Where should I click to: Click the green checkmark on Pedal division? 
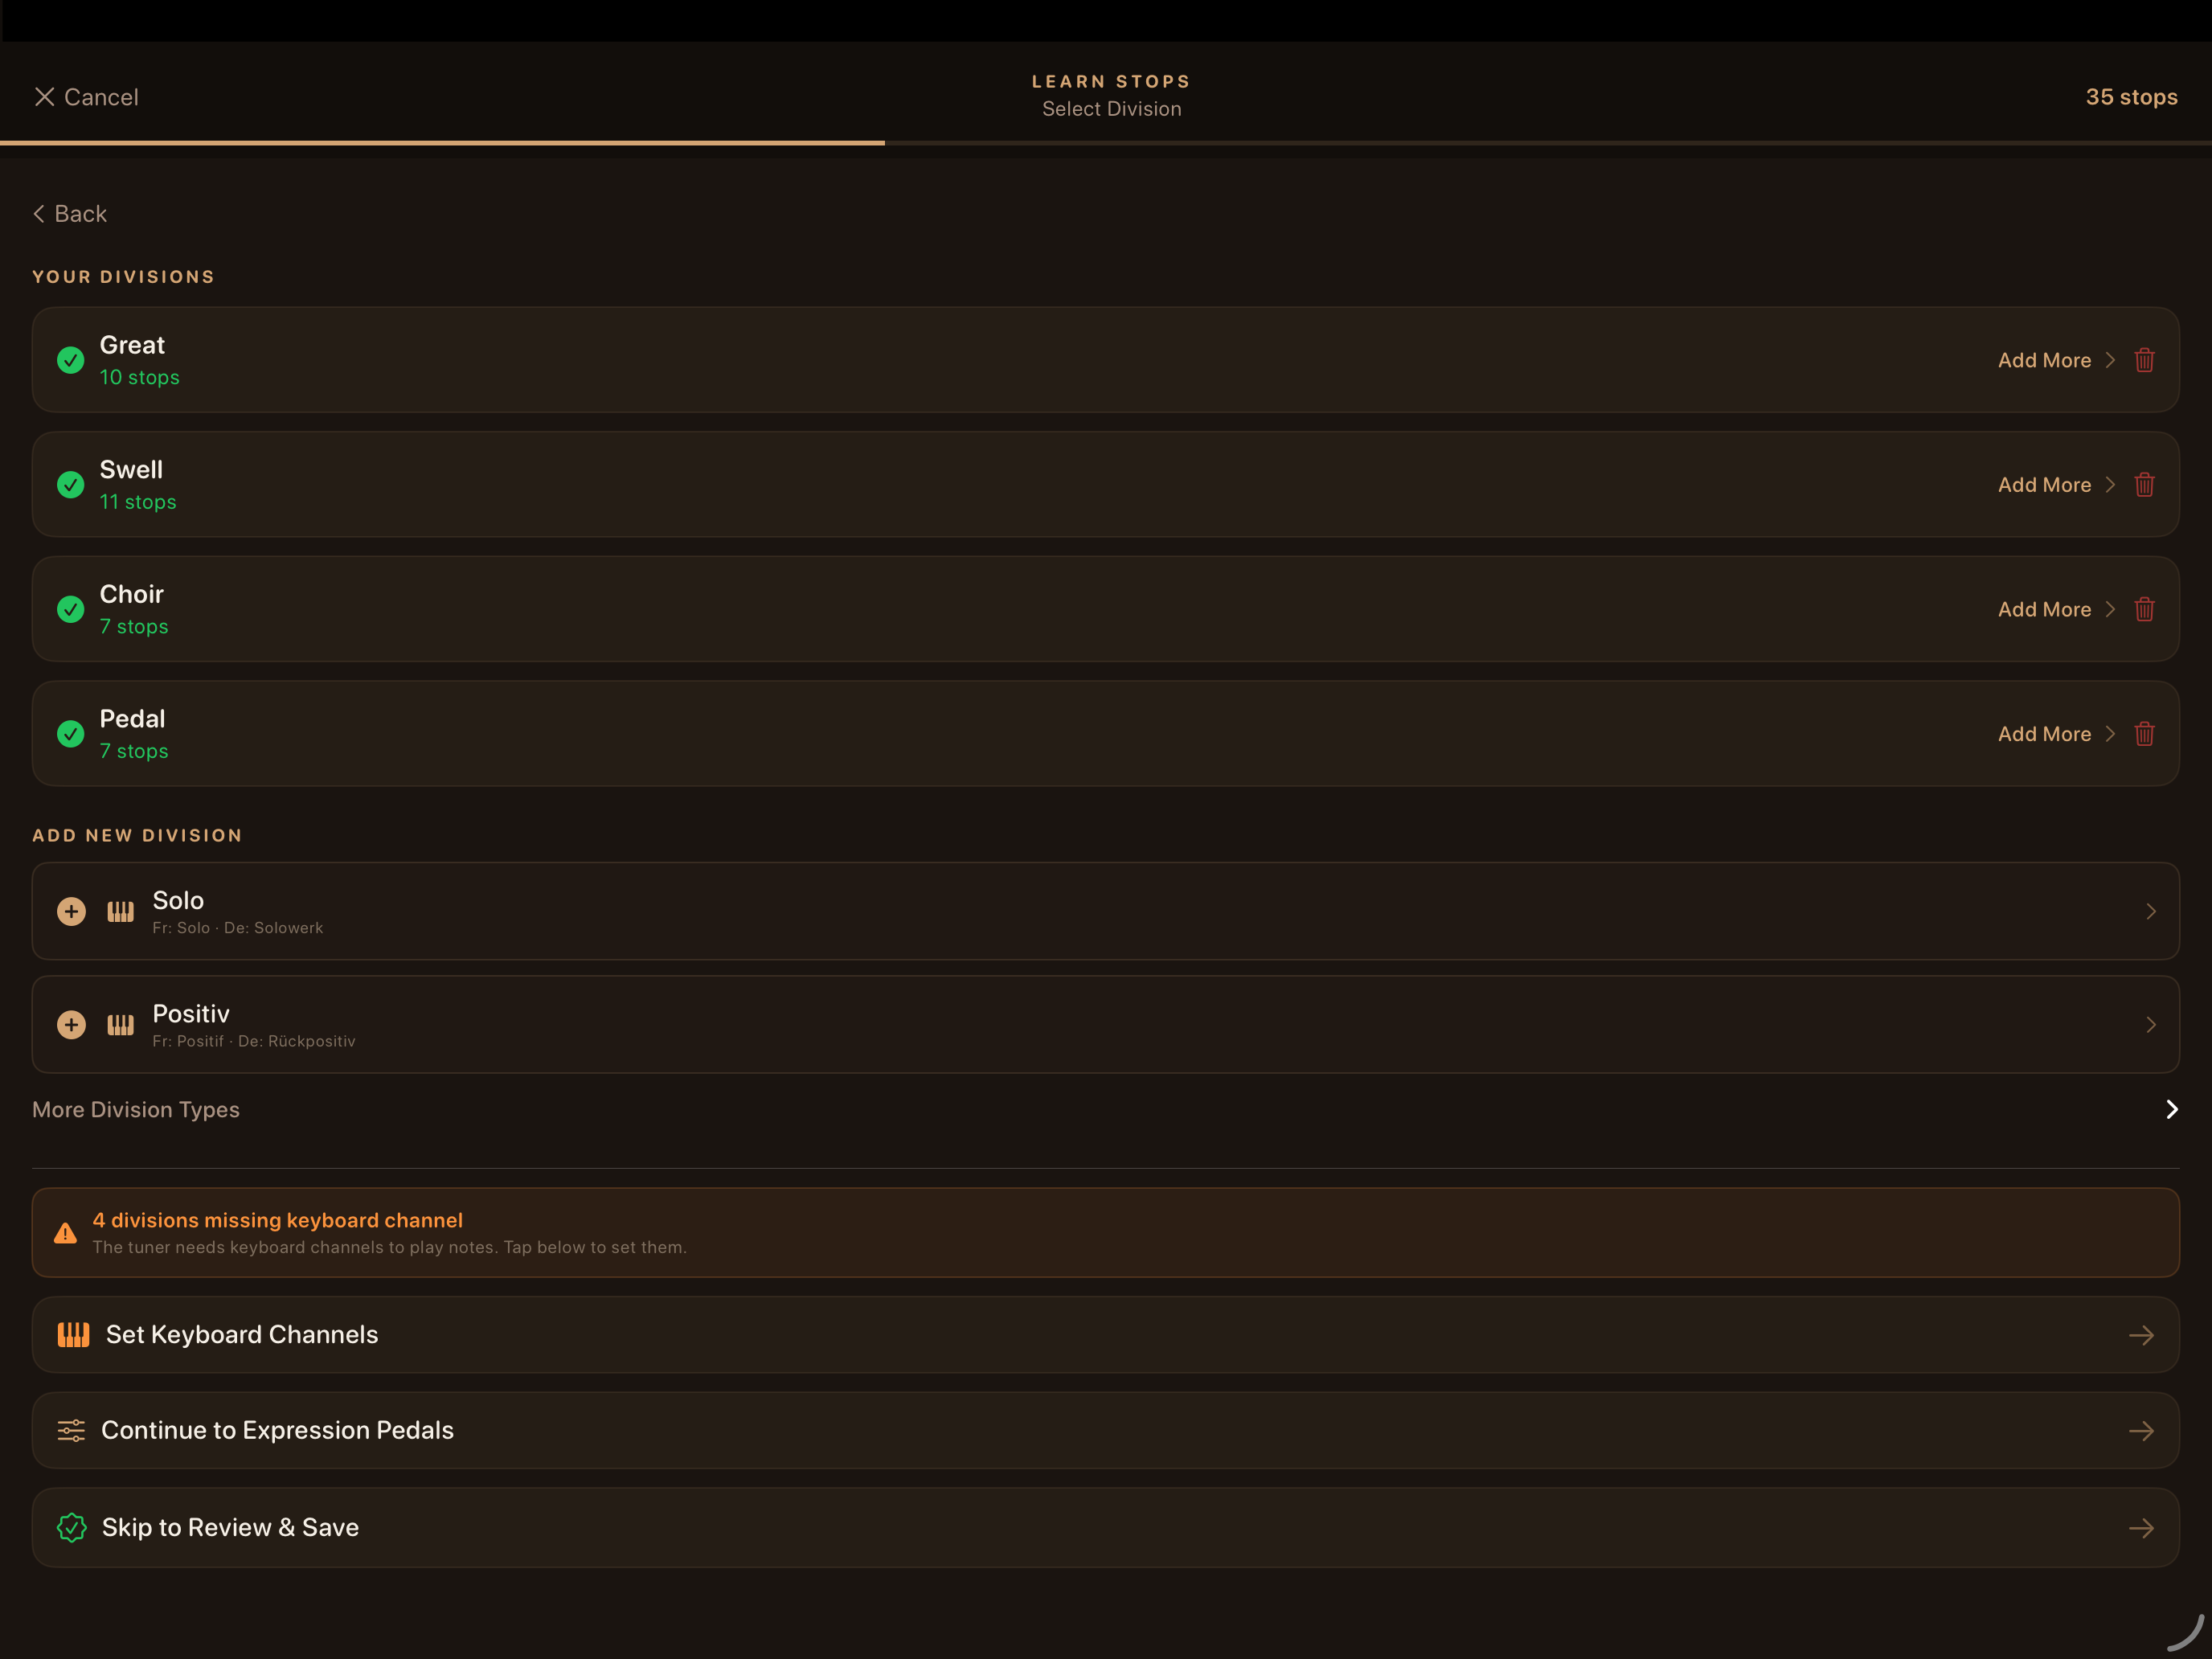click(71, 734)
